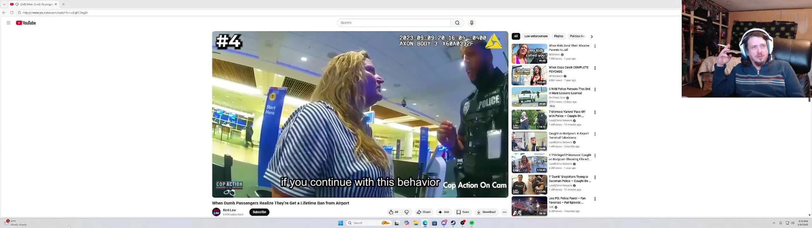Open the weather widget showing Mostly cloudy
The height and width of the screenshot is (228, 812).
(15, 223)
